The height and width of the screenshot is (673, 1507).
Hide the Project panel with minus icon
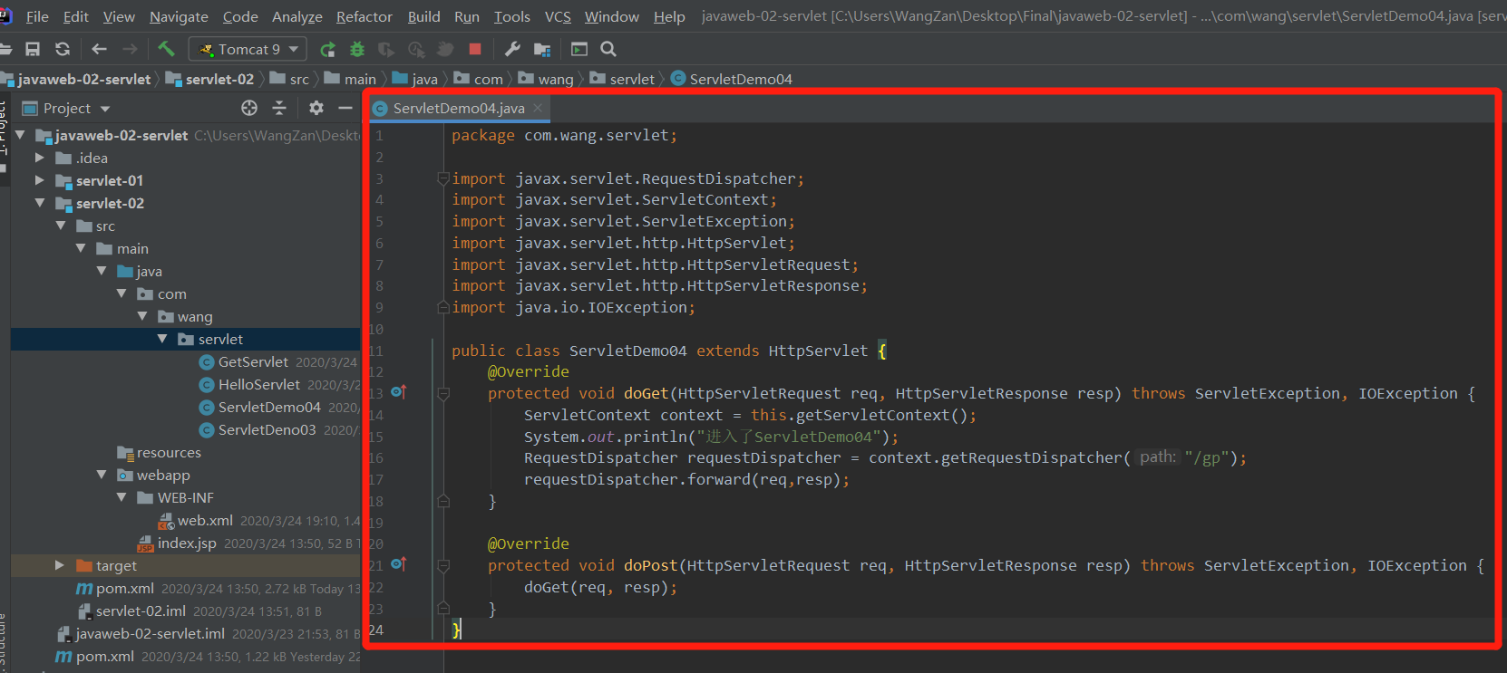(x=345, y=108)
